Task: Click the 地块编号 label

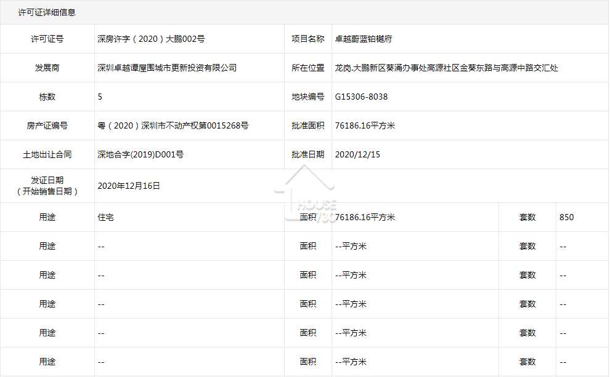Action: [x=307, y=97]
